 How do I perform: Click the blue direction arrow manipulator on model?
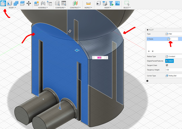77,50
